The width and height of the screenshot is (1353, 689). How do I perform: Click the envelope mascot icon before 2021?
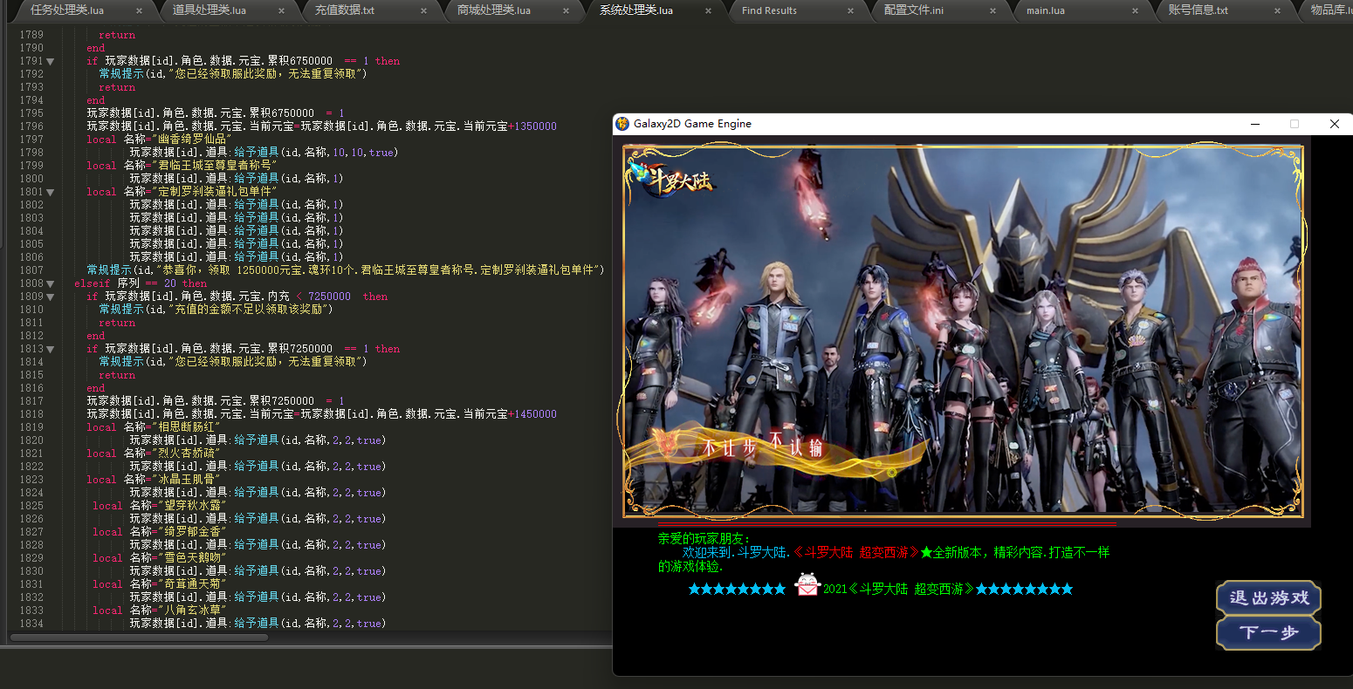[807, 585]
